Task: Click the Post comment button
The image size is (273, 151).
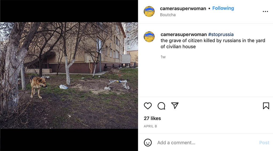Action: [264, 143]
